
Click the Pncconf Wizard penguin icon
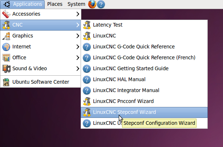[87, 102]
